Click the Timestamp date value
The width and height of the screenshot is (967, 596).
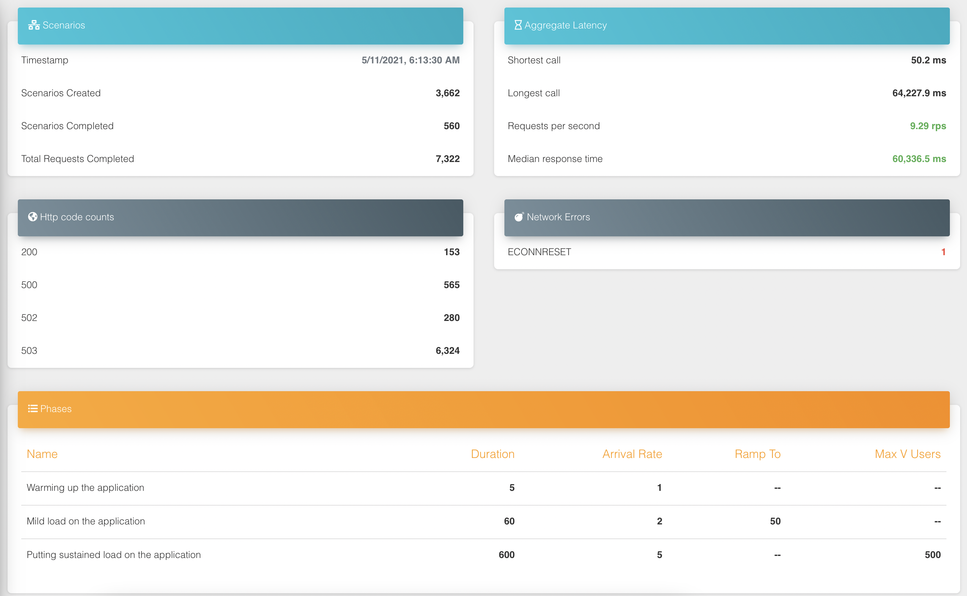[411, 60]
